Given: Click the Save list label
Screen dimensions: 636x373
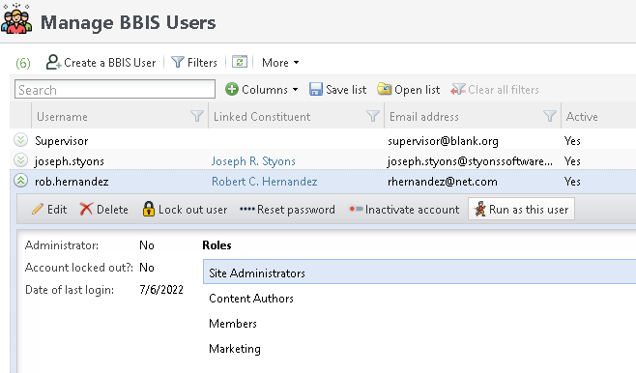Looking at the screenshot, I should click(x=346, y=90).
